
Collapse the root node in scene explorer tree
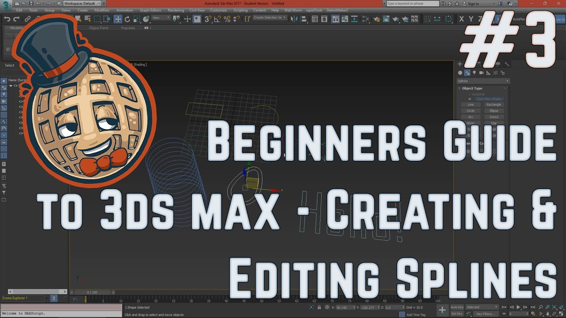pos(11,86)
